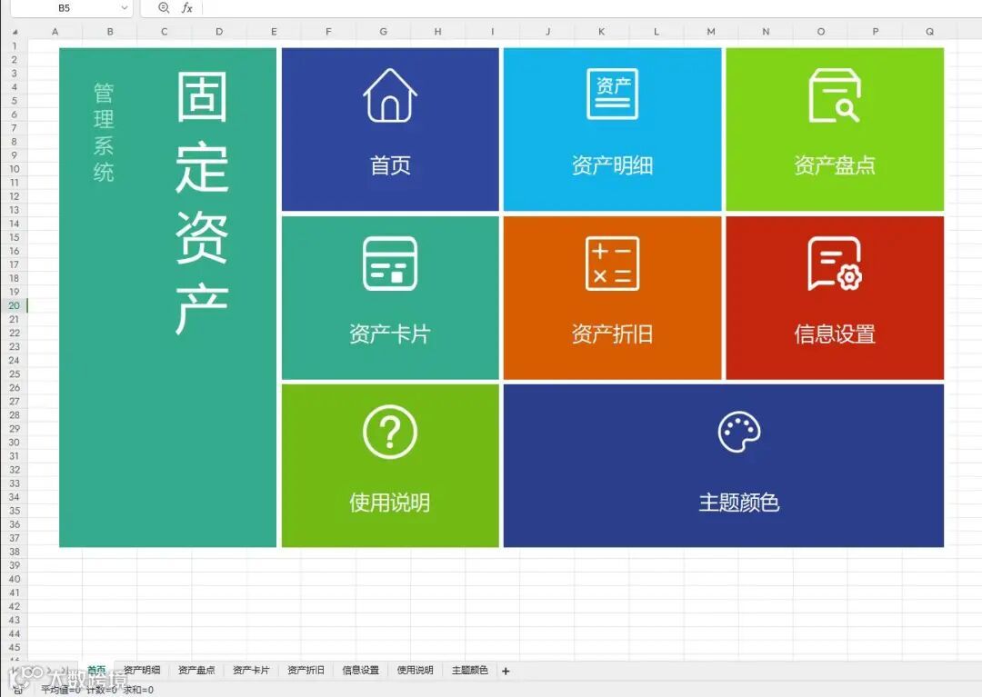The image size is (982, 697).
Task: Click the 管理系统 vertical subtitle
Action: coord(104,132)
